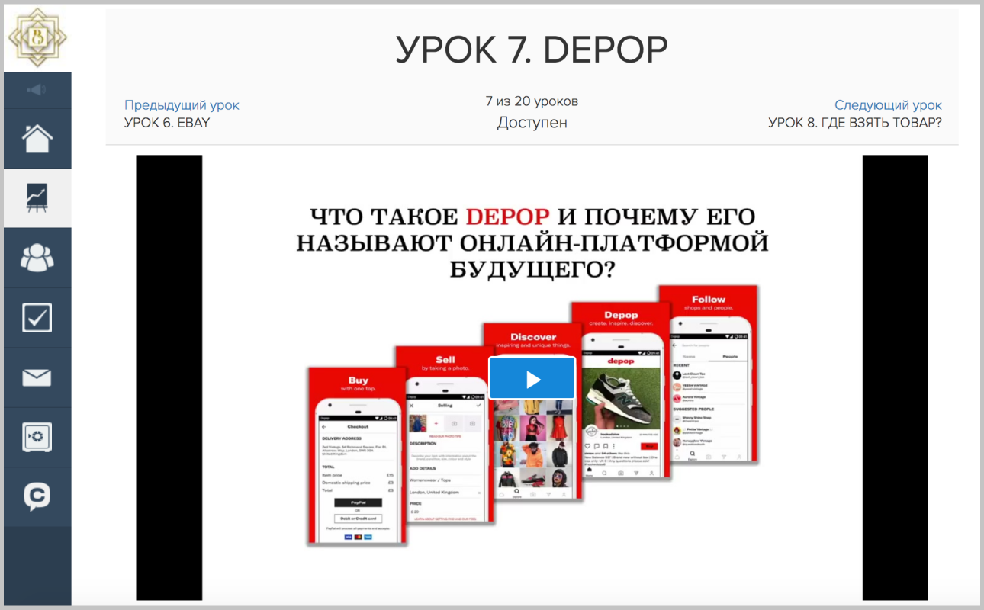Image resolution: width=984 pixels, height=610 pixels.
Task: Open the Home house icon
Action: [37, 139]
